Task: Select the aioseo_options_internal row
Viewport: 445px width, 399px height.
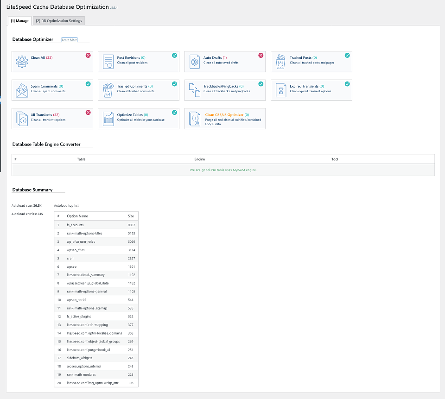Action: coord(96,367)
